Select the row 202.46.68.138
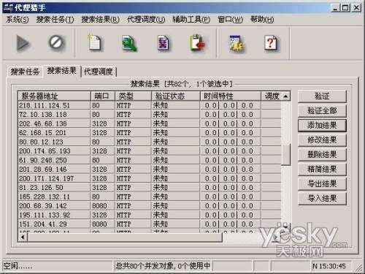Image resolution: width=365 pixels, height=274 pixels. [x=150, y=123]
